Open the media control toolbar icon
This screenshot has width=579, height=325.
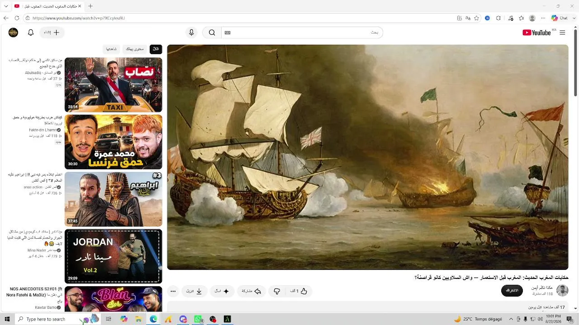coord(511,18)
